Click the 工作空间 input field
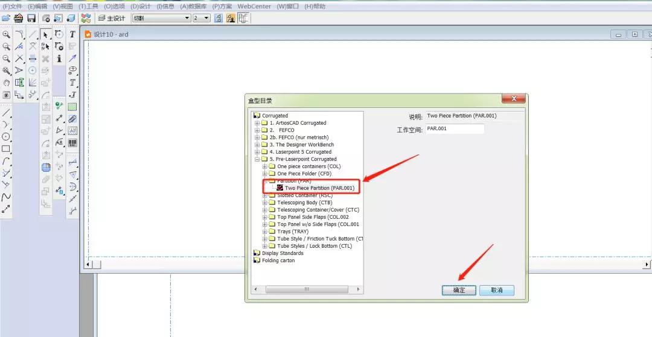 click(x=455, y=128)
